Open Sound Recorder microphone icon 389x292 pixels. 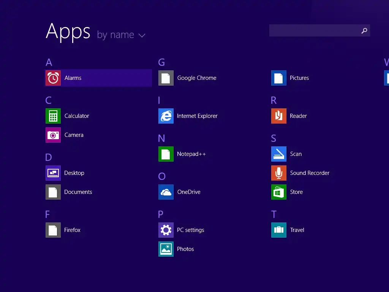[279, 173]
